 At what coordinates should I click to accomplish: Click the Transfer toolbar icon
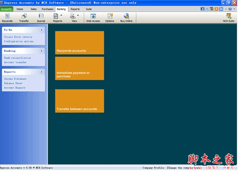(x=24, y=18)
